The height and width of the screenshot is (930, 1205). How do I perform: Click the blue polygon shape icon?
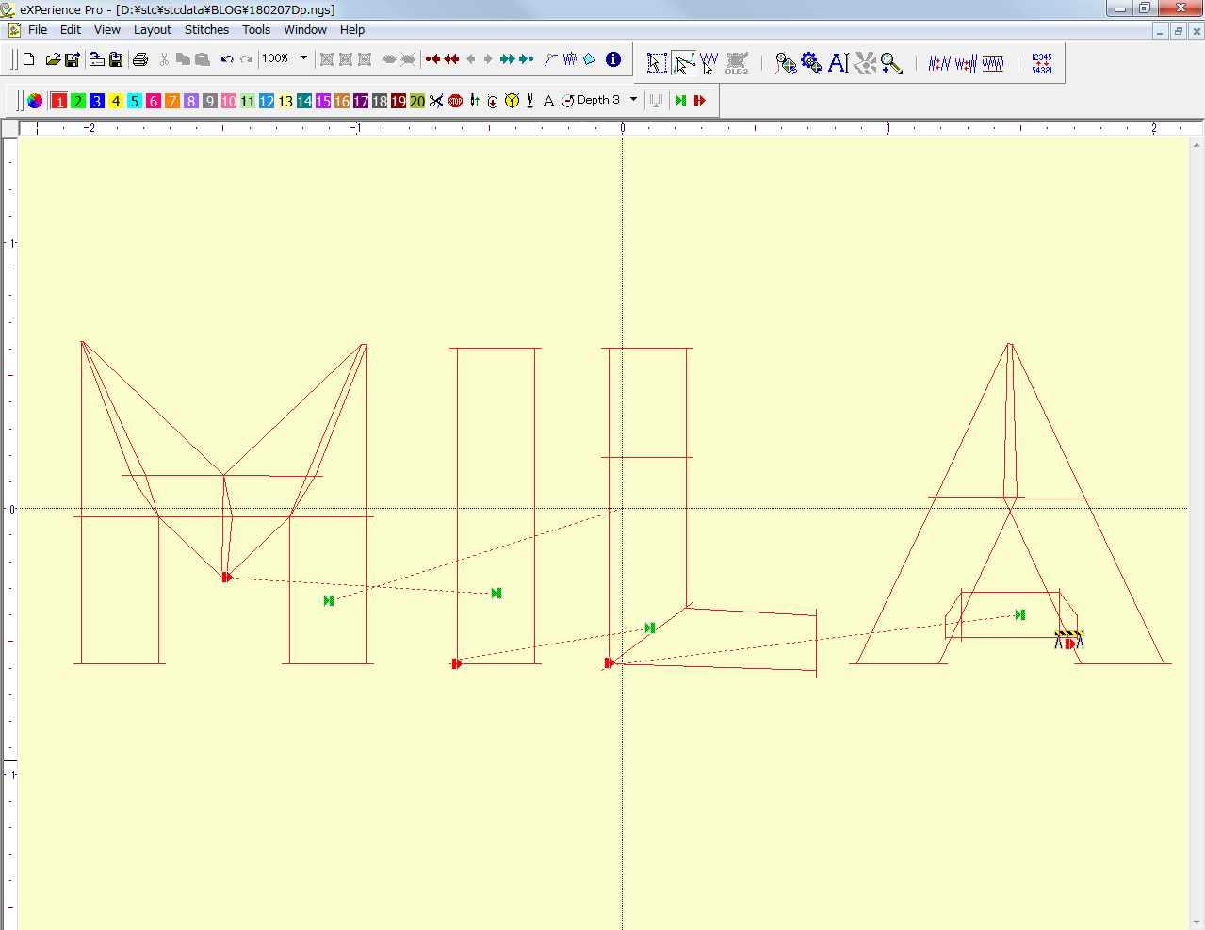point(589,59)
